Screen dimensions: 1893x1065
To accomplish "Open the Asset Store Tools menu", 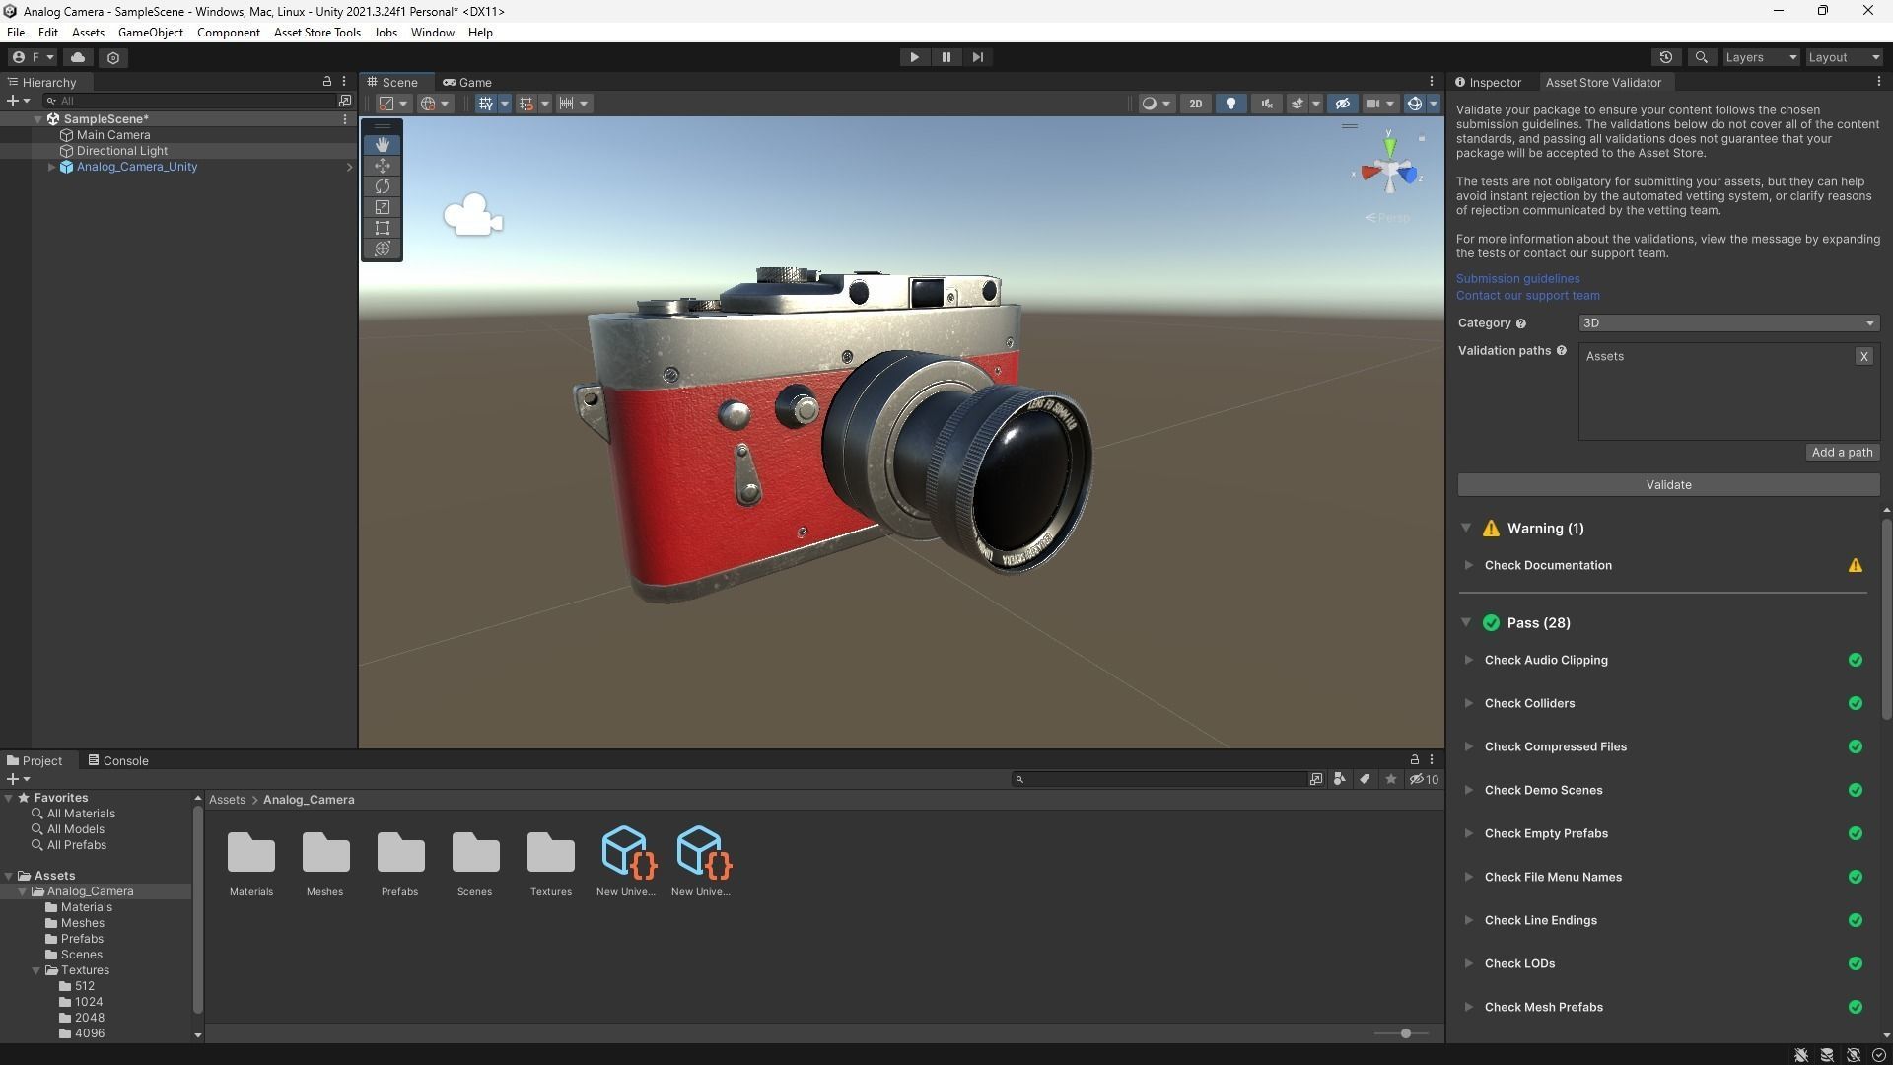I will coord(316,33).
